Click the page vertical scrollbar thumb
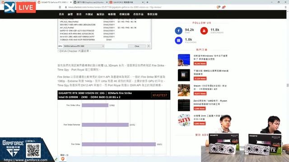The width and height of the screenshot is (289, 162). click(288, 85)
